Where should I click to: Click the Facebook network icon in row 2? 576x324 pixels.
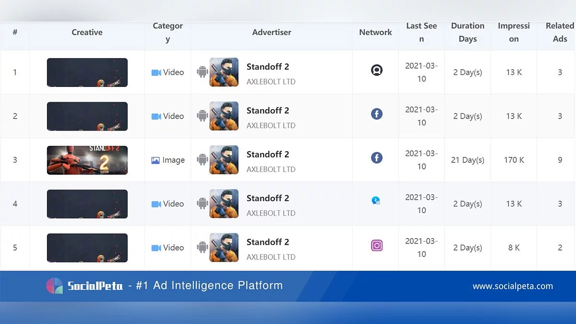point(377,114)
